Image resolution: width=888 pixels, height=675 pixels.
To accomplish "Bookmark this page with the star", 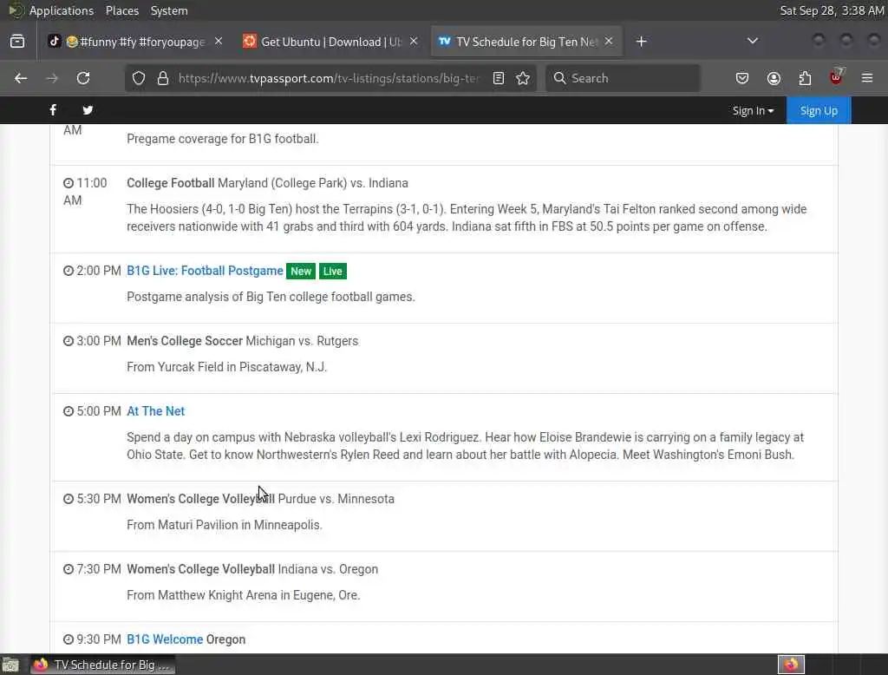I will (x=523, y=78).
